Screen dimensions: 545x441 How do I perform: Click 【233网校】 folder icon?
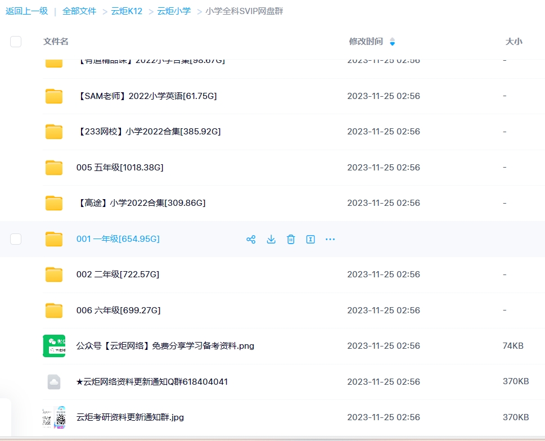(x=54, y=132)
